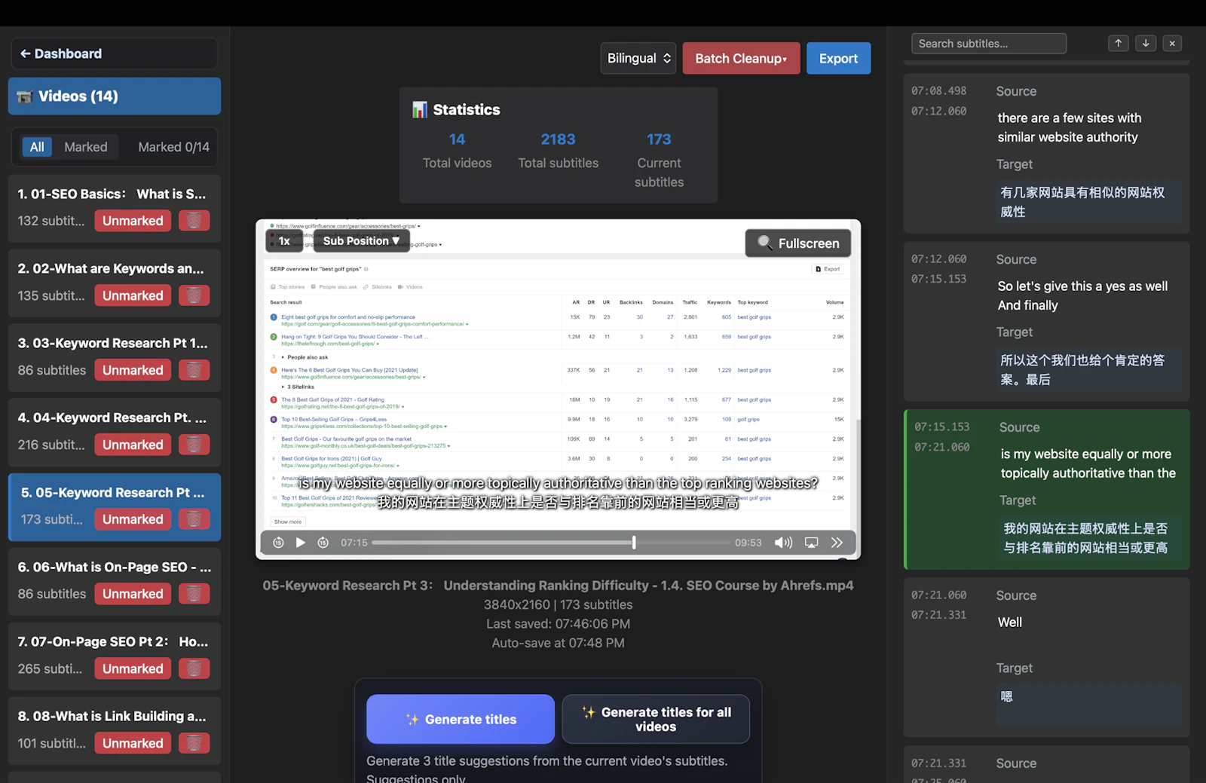Toggle Unmarked for 06-What is On-Page SEO
This screenshot has height=783, width=1206.
point(133,594)
